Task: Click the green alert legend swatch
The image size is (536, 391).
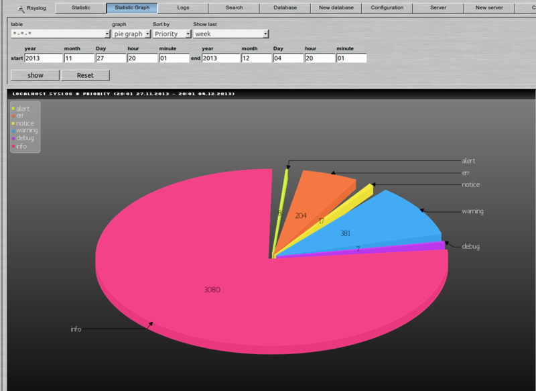Action: (13, 108)
